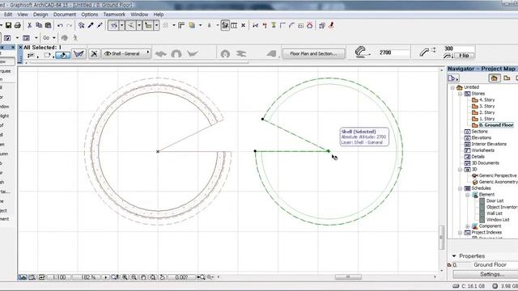Viewport: 518px width, 291px height.
Task: Click the Copy icon in the toolbar
Action: coord(39,25)
